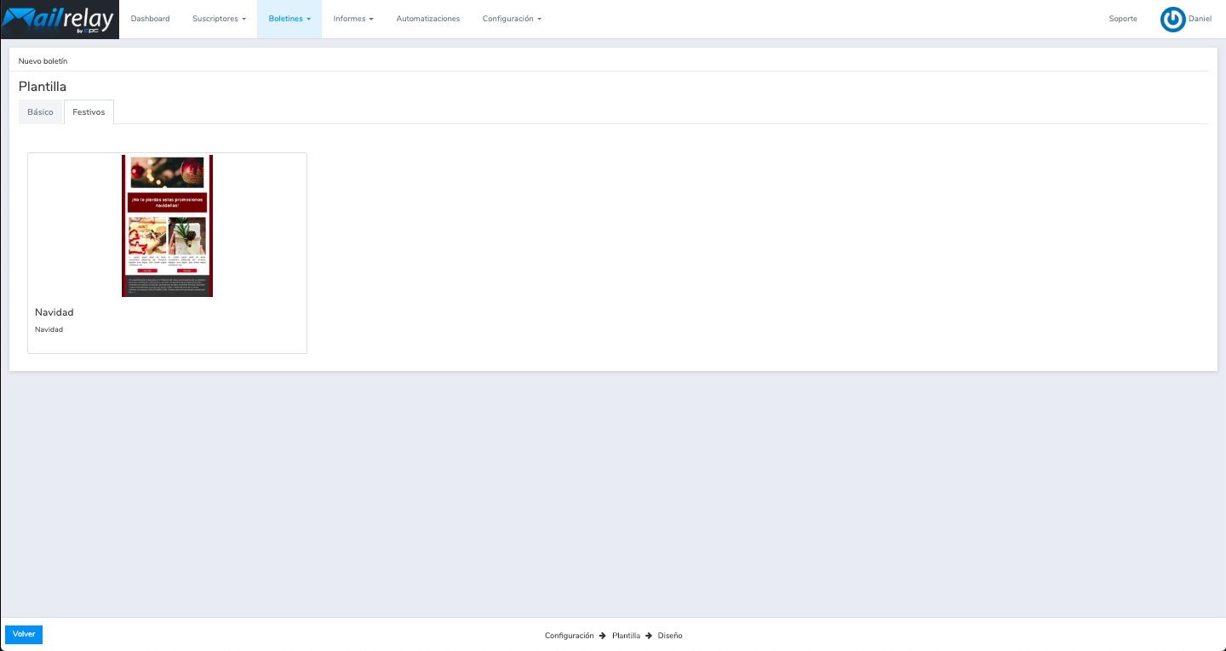Screen dimensions: 1226x651
Task: Click the Diseño breadcrumb step
Action: click(x=670, y=636)
